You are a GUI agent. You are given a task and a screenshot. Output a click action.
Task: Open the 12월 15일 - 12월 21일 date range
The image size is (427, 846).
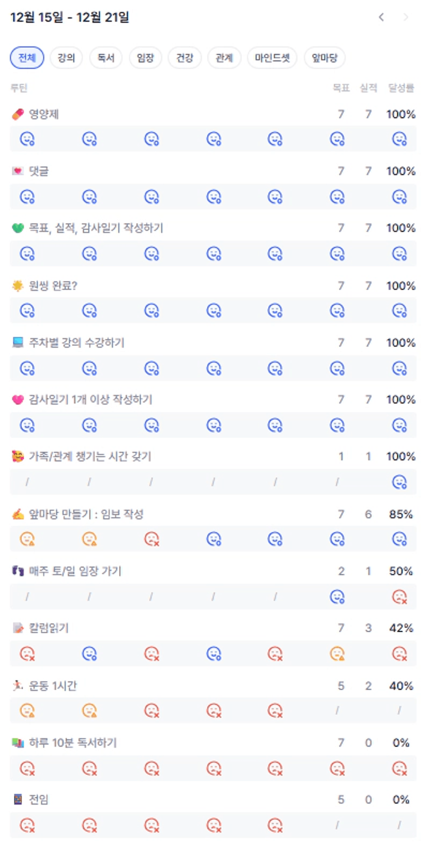[x=70, y=17]
